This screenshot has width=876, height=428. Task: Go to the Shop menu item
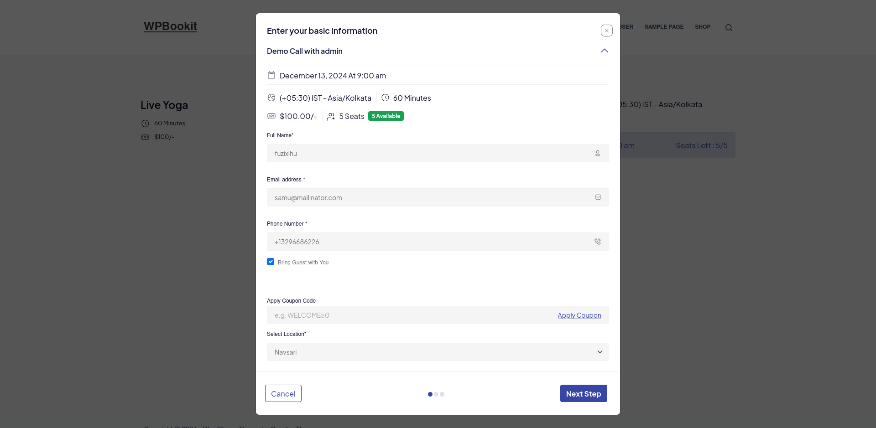coord(702,27)
